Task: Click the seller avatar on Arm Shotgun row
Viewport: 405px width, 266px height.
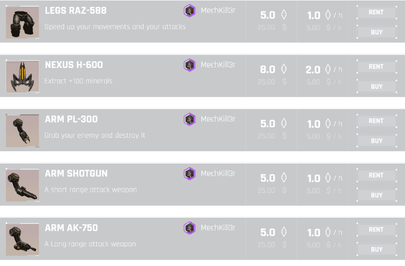Action: click(190, 174)
